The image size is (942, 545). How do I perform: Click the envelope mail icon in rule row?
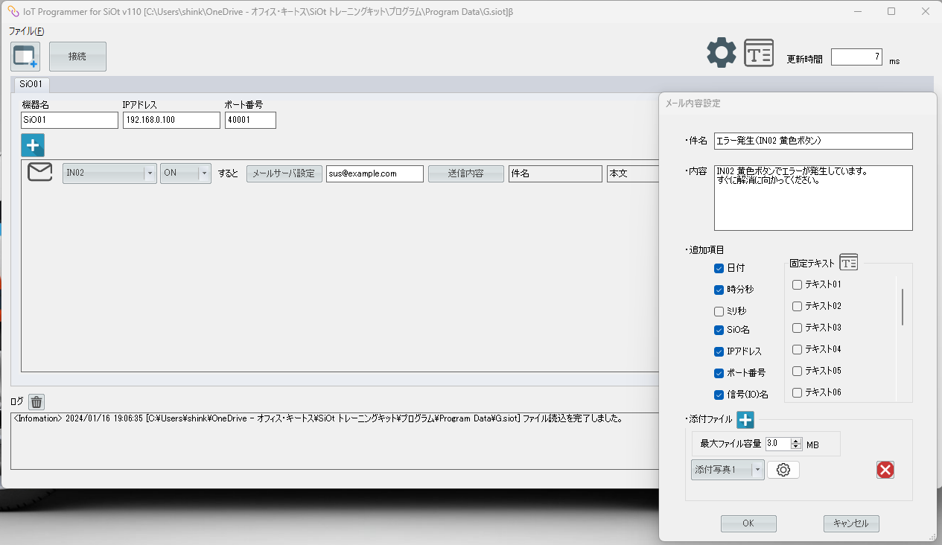[x=40, y=173]
